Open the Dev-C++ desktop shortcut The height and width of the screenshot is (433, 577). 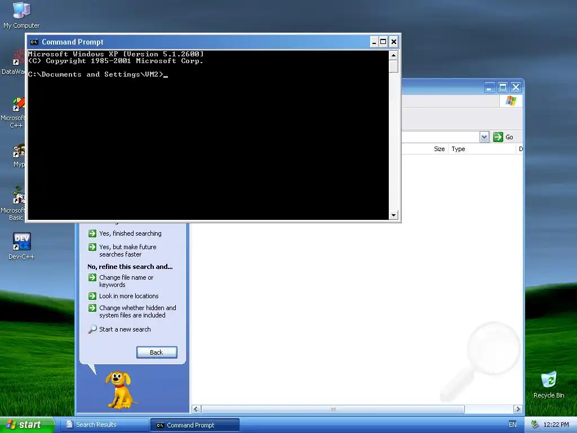(x=21, y=246)
